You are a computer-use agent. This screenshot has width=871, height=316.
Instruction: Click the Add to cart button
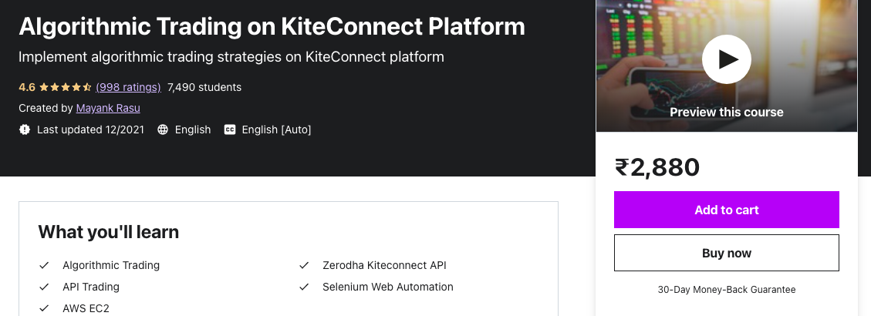point(726,210)
